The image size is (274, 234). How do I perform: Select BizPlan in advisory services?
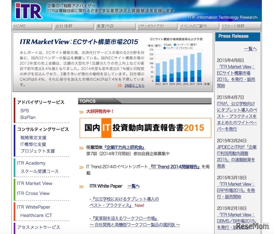(x=28, y=117)
